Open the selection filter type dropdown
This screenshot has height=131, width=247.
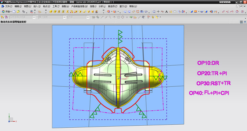coord(34,17)
